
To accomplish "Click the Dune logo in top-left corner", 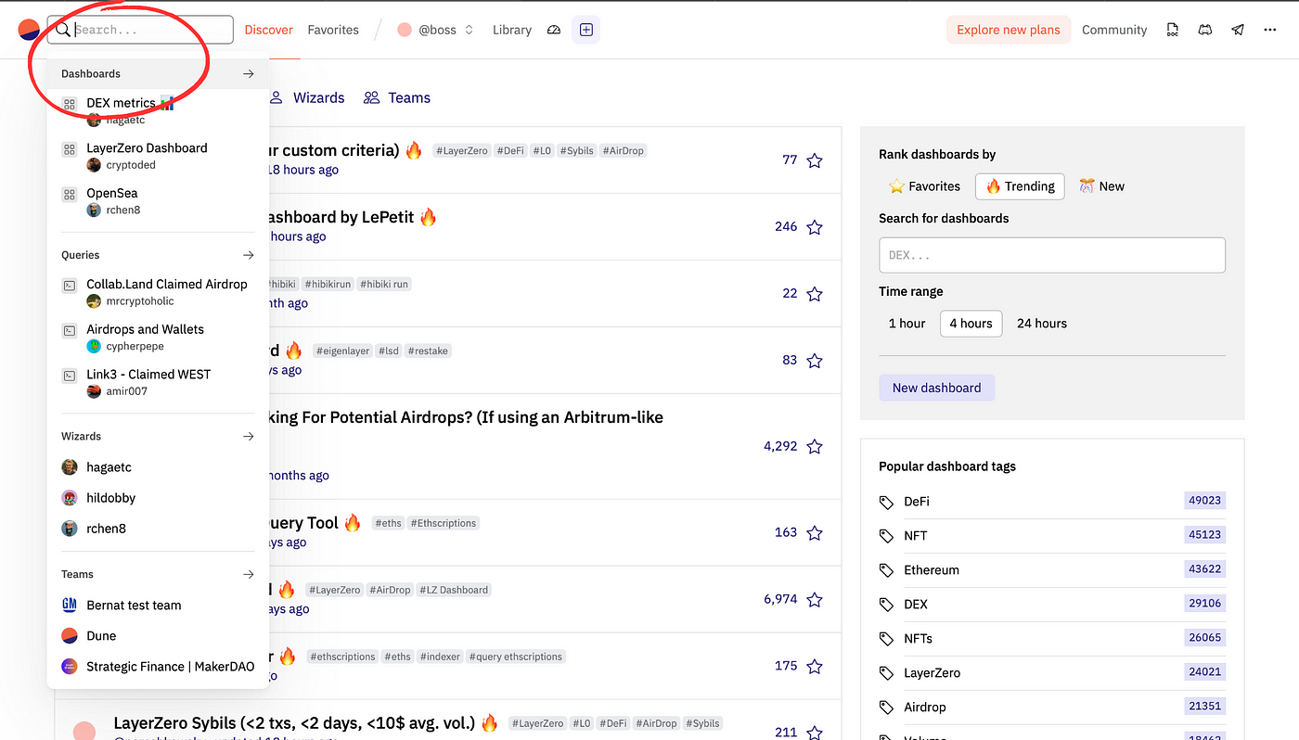I will [29, 30].
